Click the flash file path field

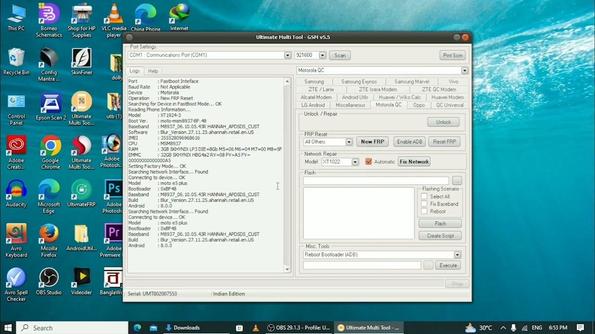[376, 180]
